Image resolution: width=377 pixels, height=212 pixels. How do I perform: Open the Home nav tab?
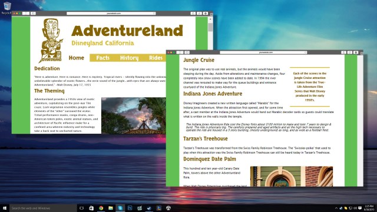(x=76, y=58)
